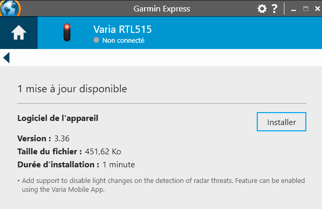The width and height of the screenshot is (322, 209).
Task: Select the Version 3.36 line
Action: click(x=43, y=139)
